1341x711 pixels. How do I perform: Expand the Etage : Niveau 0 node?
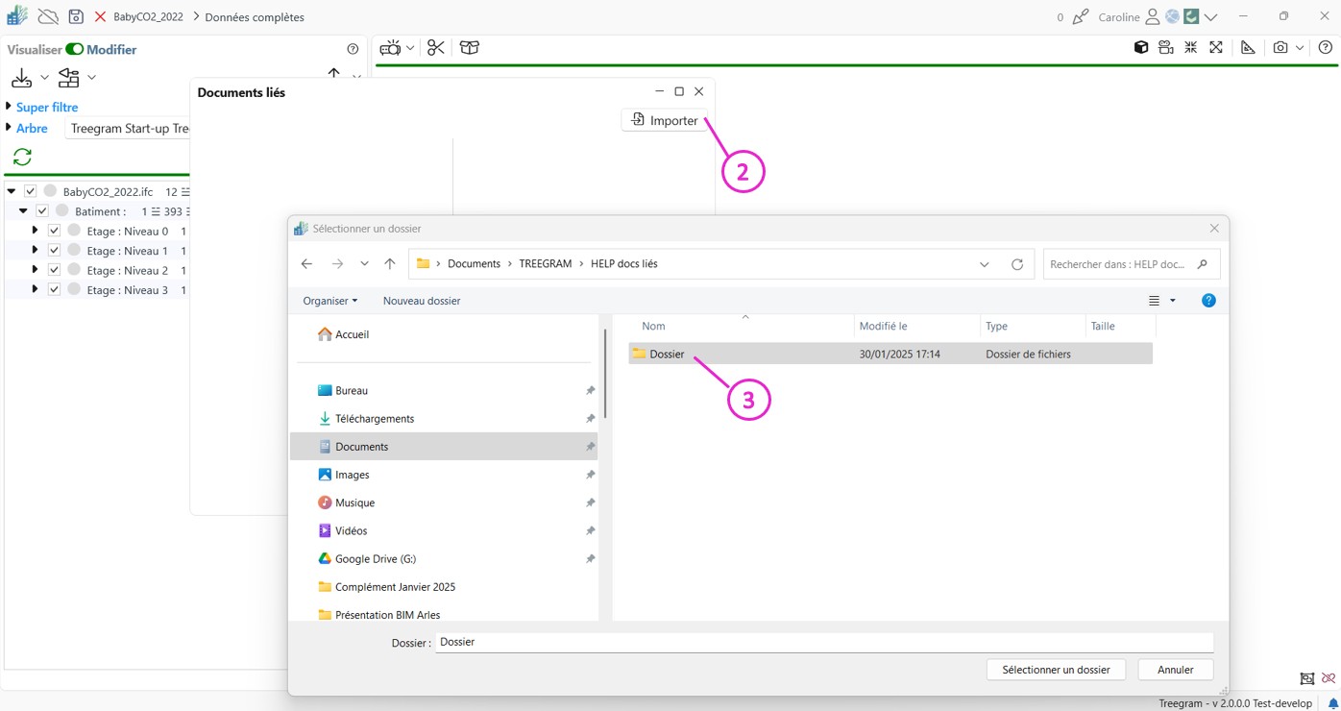point(35,231)
